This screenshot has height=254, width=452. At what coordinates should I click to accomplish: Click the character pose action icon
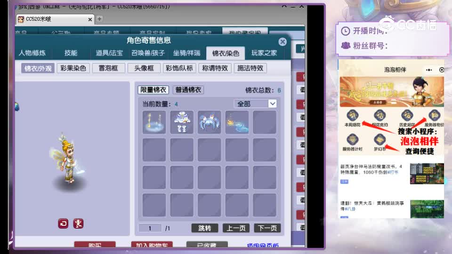click(78, 223)
